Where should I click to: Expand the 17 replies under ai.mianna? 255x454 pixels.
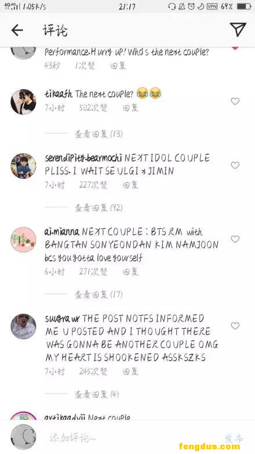tap(99, 295)
